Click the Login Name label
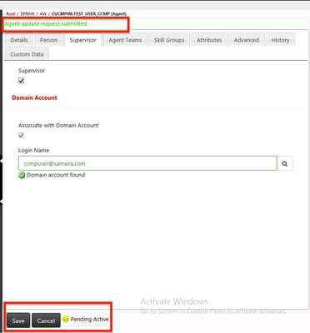 click(x=33, y=151)
